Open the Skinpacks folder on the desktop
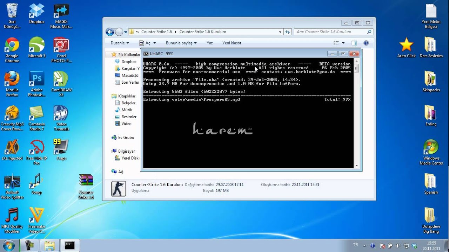This screenshot has height=252, width=449. point(431,82)
